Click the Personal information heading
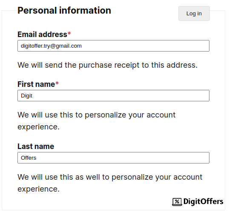The image size is (235, 215). tap(64, 10)
